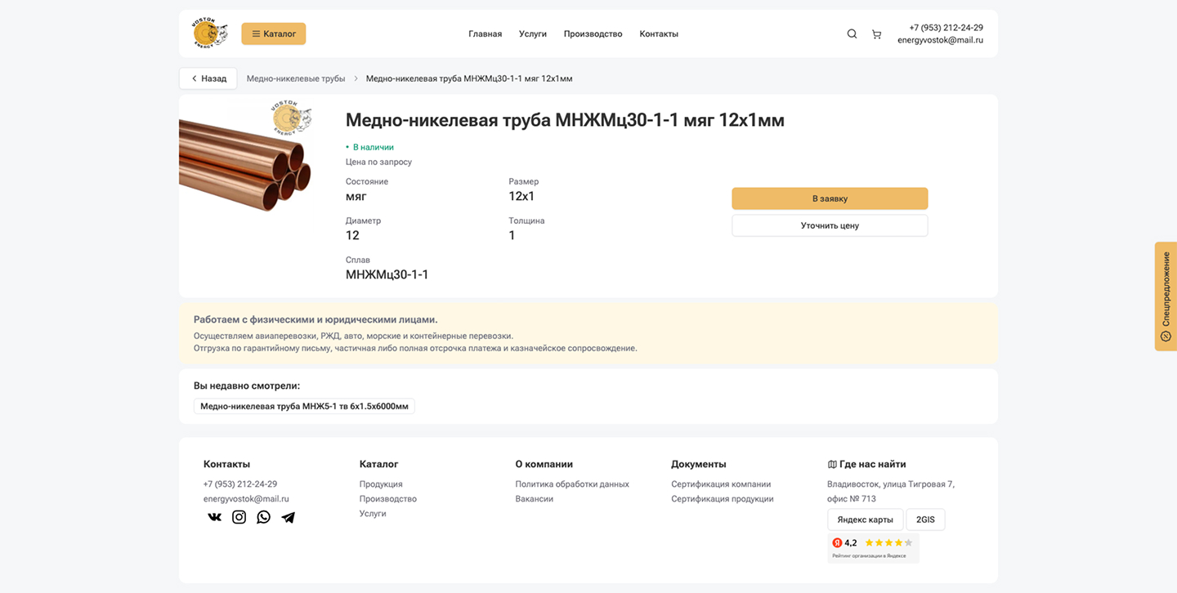Expand the Медно-никелевые трубы breadcrumb category

coord(296,78)
